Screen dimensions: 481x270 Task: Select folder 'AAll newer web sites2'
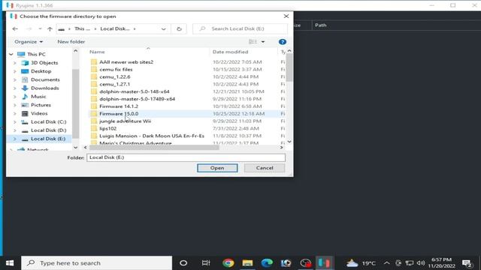(x=126, y=61)
